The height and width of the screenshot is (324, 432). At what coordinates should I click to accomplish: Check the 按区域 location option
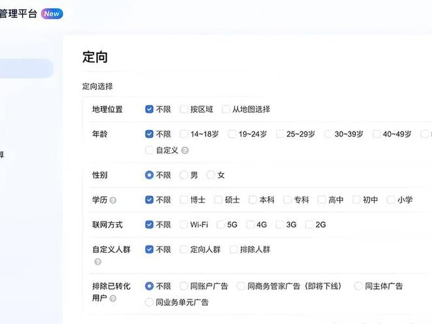pyautogui.click(x=184, y=110)
